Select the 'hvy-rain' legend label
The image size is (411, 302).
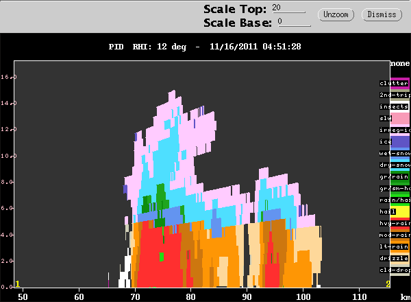pos(395,223)
